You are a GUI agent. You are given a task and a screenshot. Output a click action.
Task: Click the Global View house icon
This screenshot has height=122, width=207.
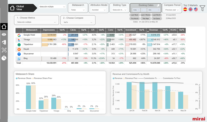tap(12, 8)
